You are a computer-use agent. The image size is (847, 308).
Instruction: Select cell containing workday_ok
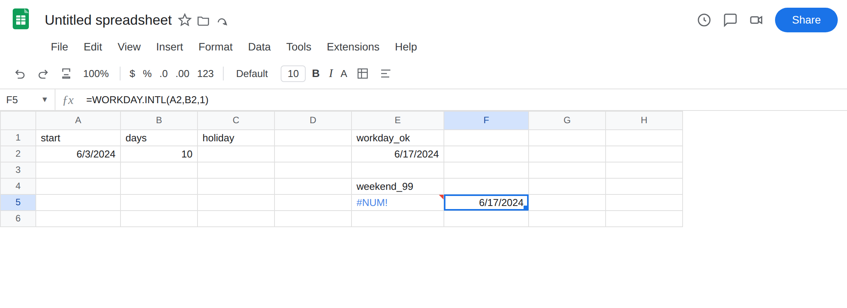pos(398,138)
